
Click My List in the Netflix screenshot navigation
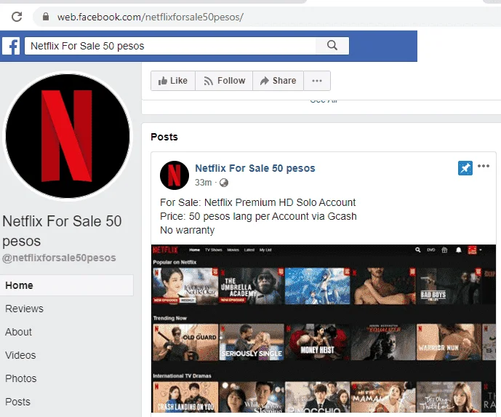click(x=265, y=250)
